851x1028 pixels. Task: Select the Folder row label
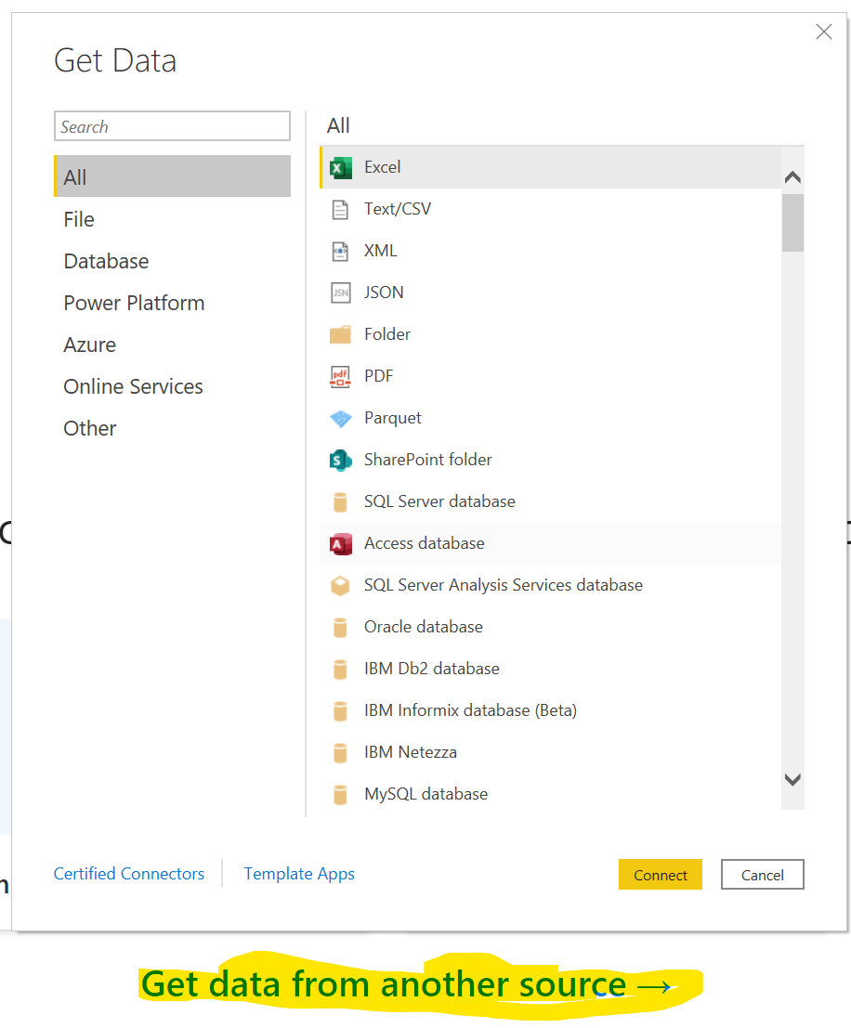pyautogui.click(x=387, y=334)
